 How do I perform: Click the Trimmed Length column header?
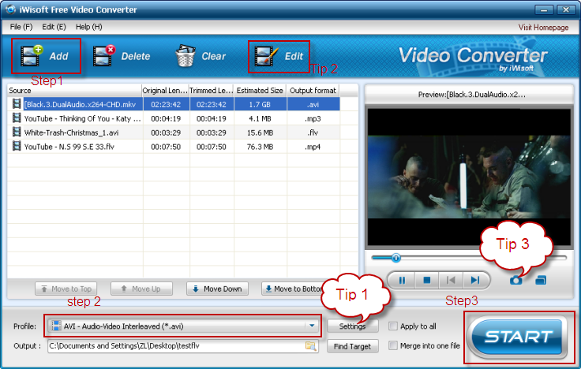pos(212,91)
